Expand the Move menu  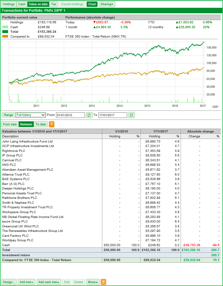pyautogui.click(x=93, y=282)
